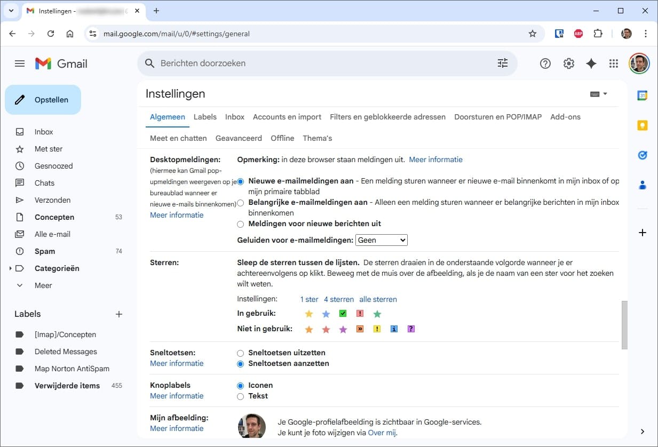This screenshot has width=658, height=447.
Task: Click the purple star under 'Niet in gebruik'
Action: coord(343,330)
